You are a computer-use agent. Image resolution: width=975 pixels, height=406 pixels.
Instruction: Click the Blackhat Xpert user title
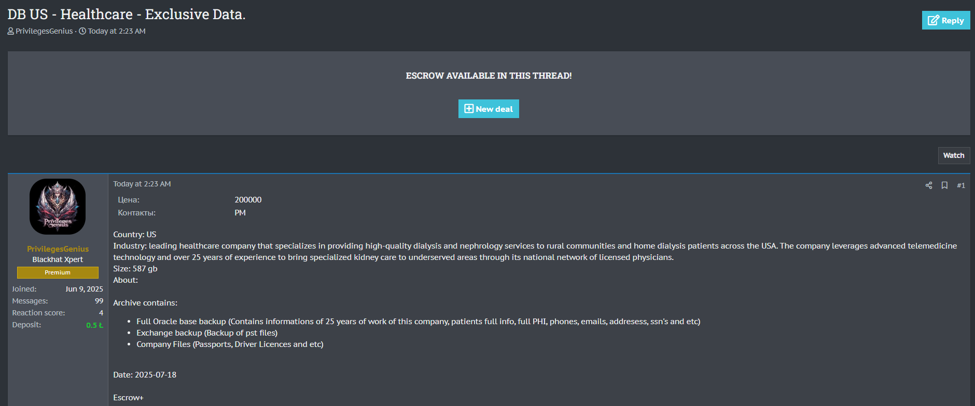(x=58, y=259)
